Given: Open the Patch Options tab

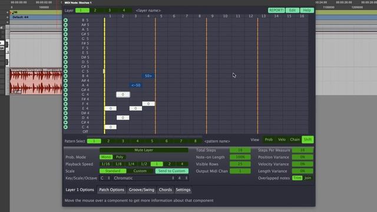Looking at the screenshot, I should [x=111, y=190].
